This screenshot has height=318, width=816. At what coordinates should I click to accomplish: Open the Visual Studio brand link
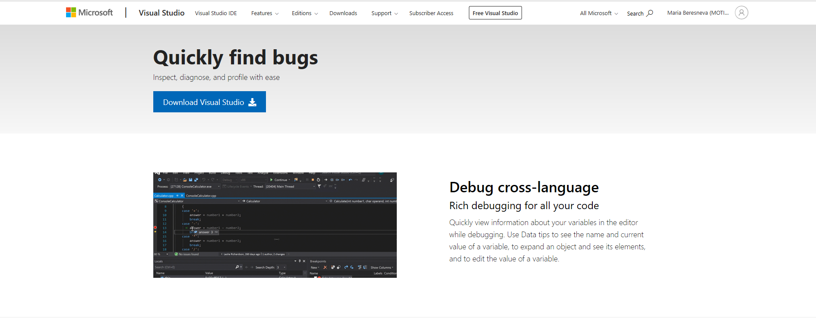point(161,13)
